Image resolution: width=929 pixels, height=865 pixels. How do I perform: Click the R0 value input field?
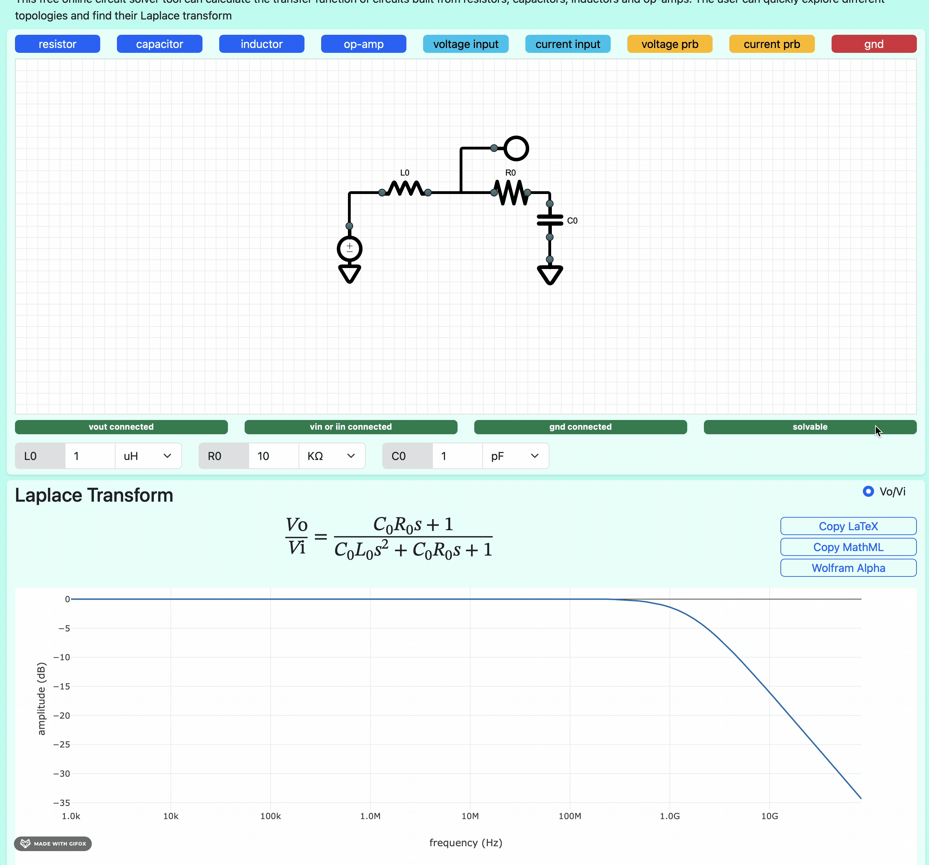pyautogui.click(x=273, y=456)
